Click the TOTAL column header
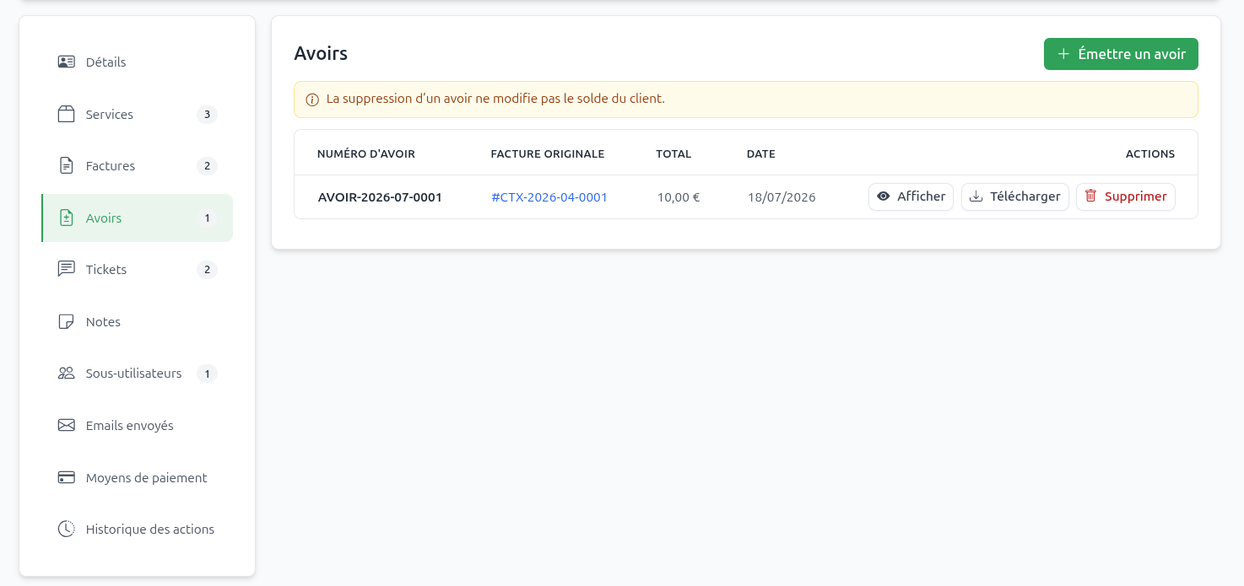This screenshot has height=586, width=1244. tap(673, 153)
